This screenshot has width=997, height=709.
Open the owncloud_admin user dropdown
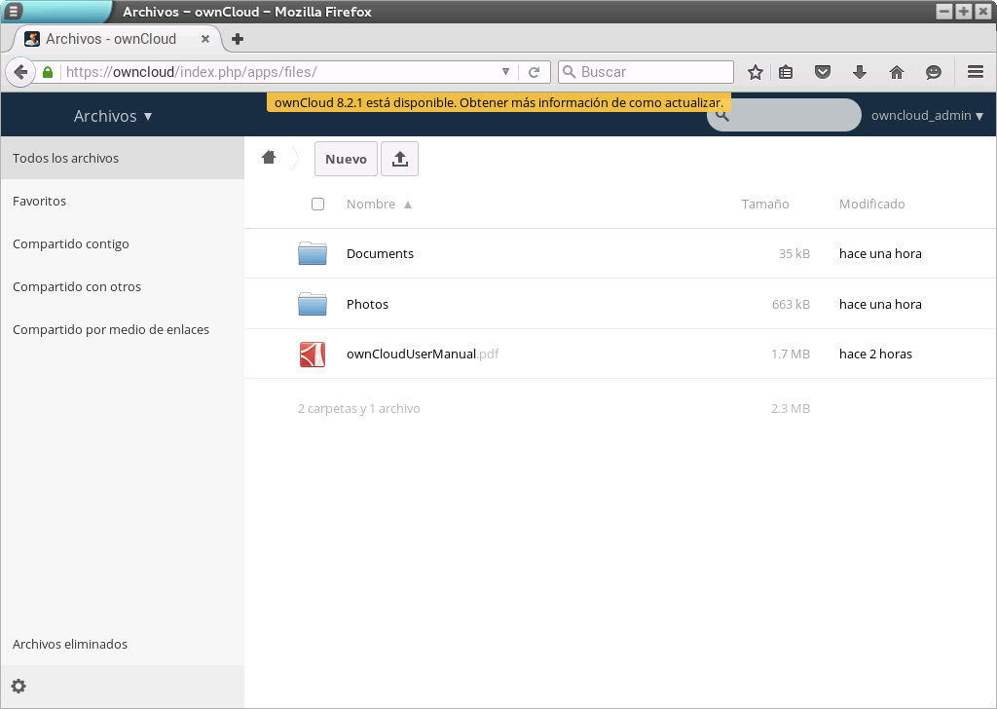pos(926,115)
